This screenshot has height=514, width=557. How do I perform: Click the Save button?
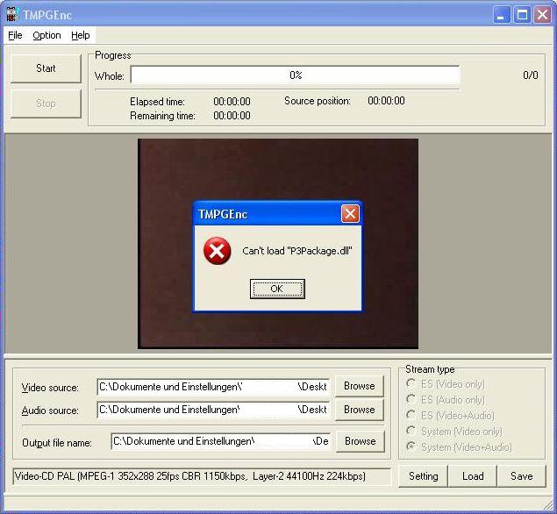pos(522,476)
